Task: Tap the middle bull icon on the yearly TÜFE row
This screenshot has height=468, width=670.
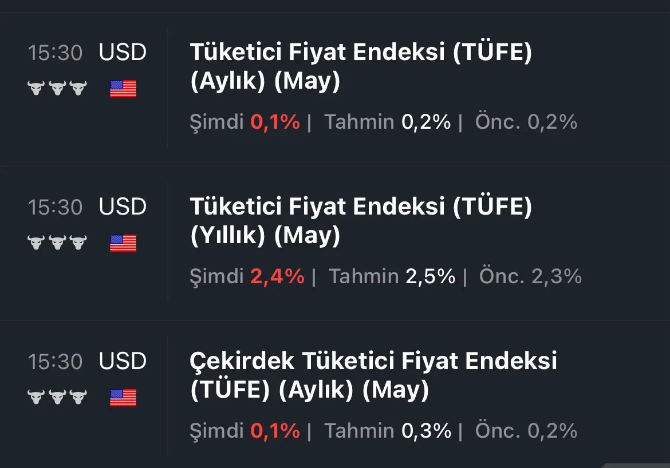Action: pyautogui.click(x=57, y=243)
